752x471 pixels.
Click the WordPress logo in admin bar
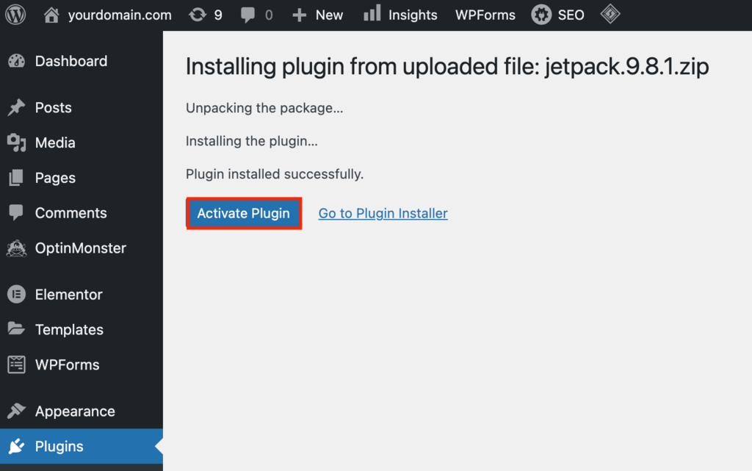click(x=16, y=15)
